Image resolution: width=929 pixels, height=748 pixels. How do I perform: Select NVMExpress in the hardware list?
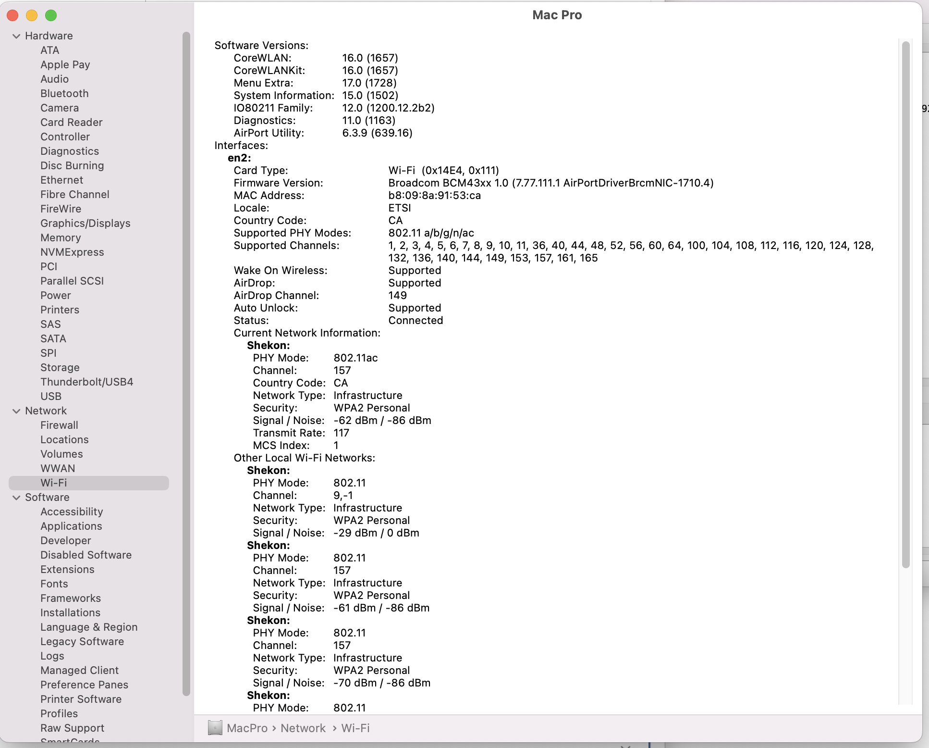click(72, 252)
